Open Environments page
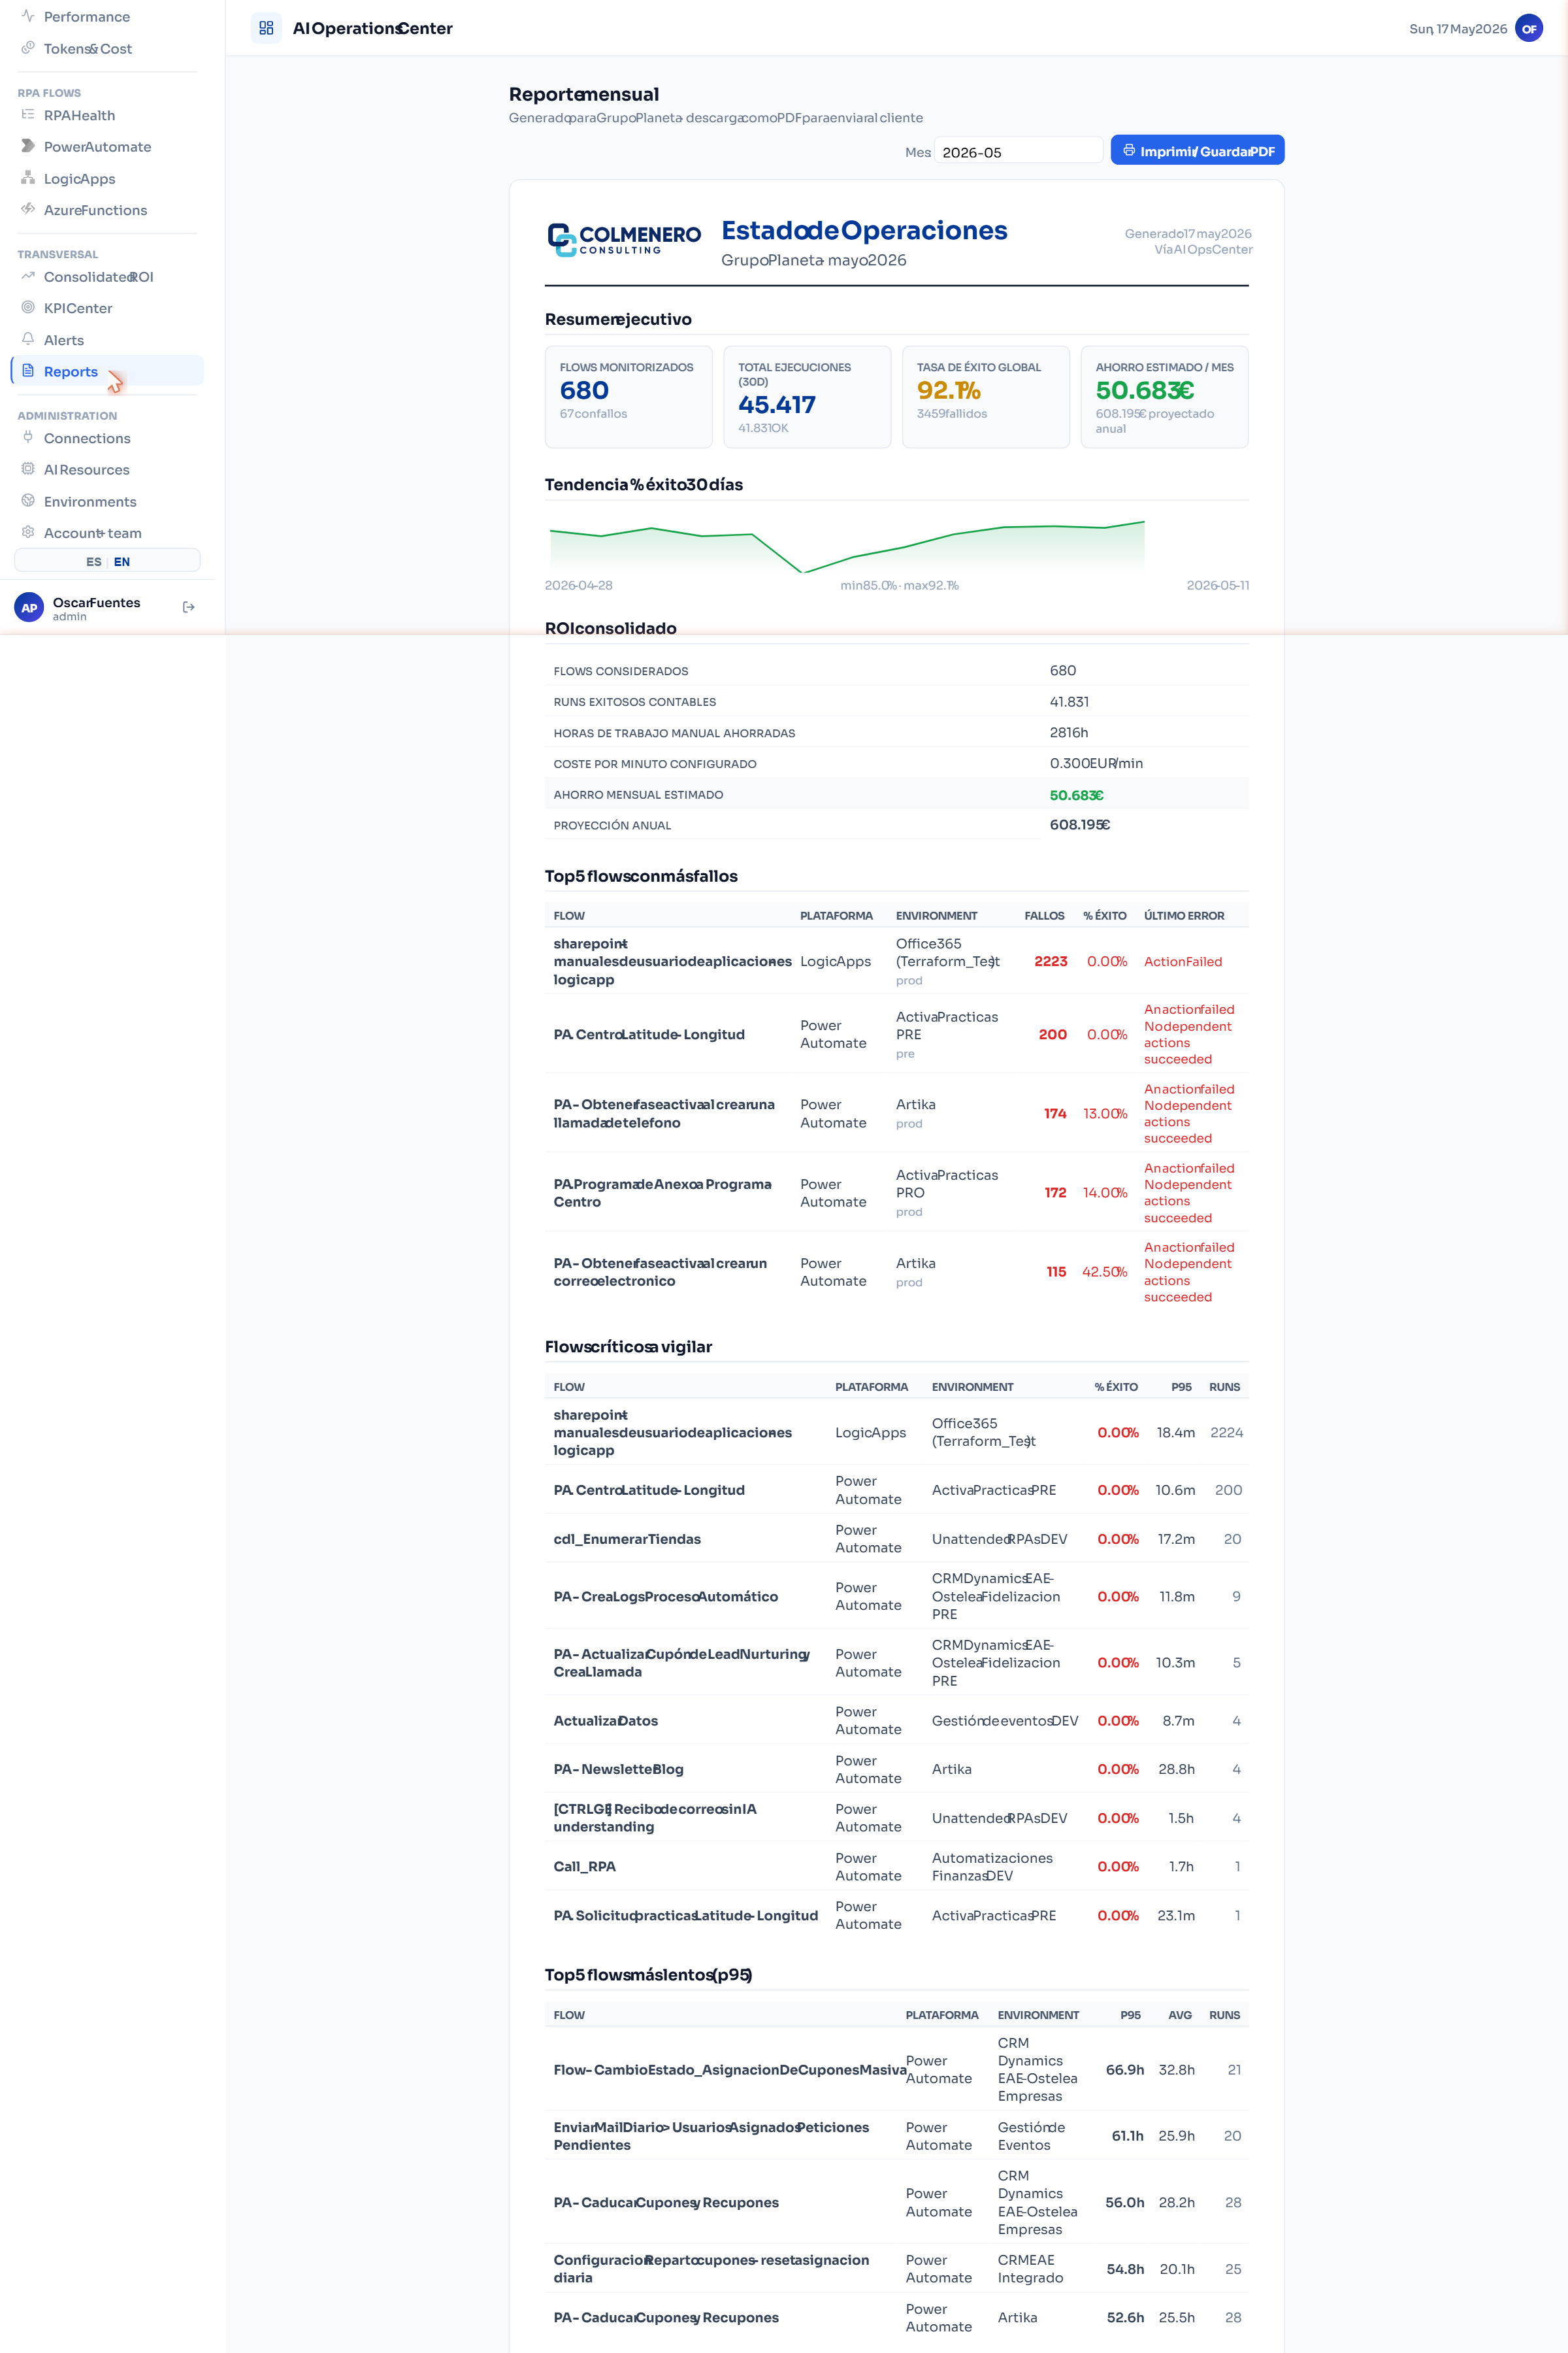The height and width of the screenshot is (2353, 1568). 108,501
